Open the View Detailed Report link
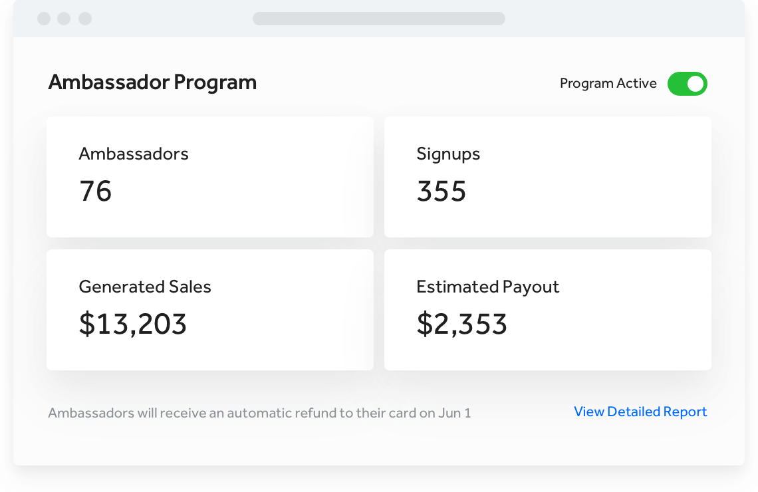Image resolution: width=758 pixels, height=492 pixels. point(640,412)
